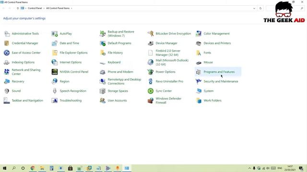Click the NVIDIA Control Panel icon
This screenshot has width=307, height=172.
pos(55,72)
